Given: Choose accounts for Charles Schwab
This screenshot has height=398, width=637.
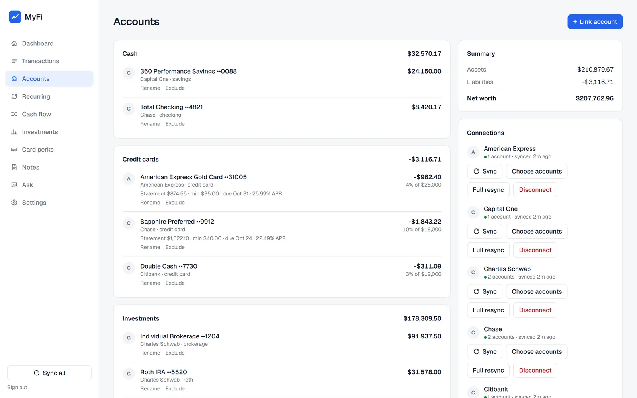Looking at the screenshot, I should [537, 291].
